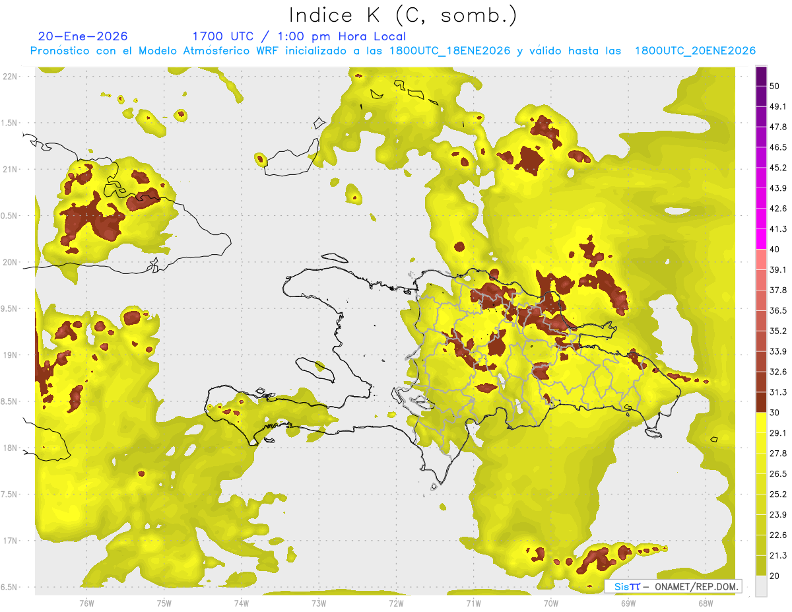
Task: Click the "74W" longitude label
Action: pos(242,603)
